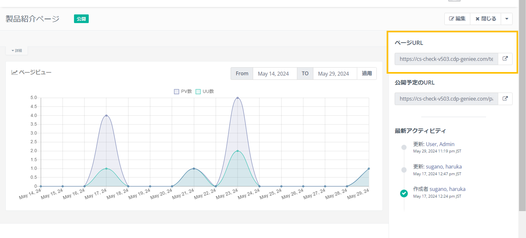Open page URL in new tab icon

[505, 59]
